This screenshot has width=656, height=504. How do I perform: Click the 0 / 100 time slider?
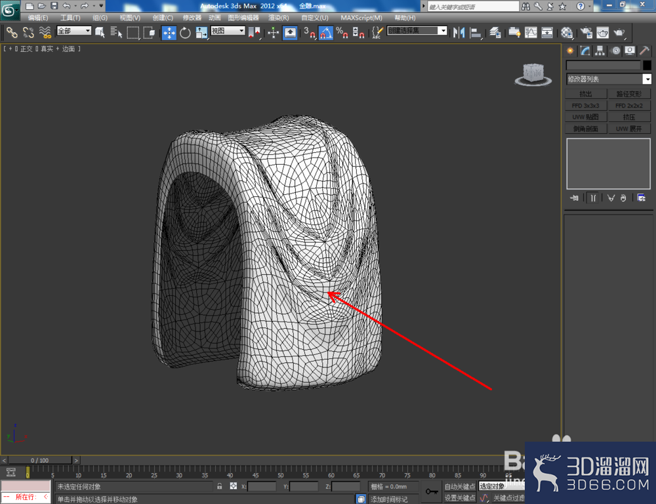point(40,460)
